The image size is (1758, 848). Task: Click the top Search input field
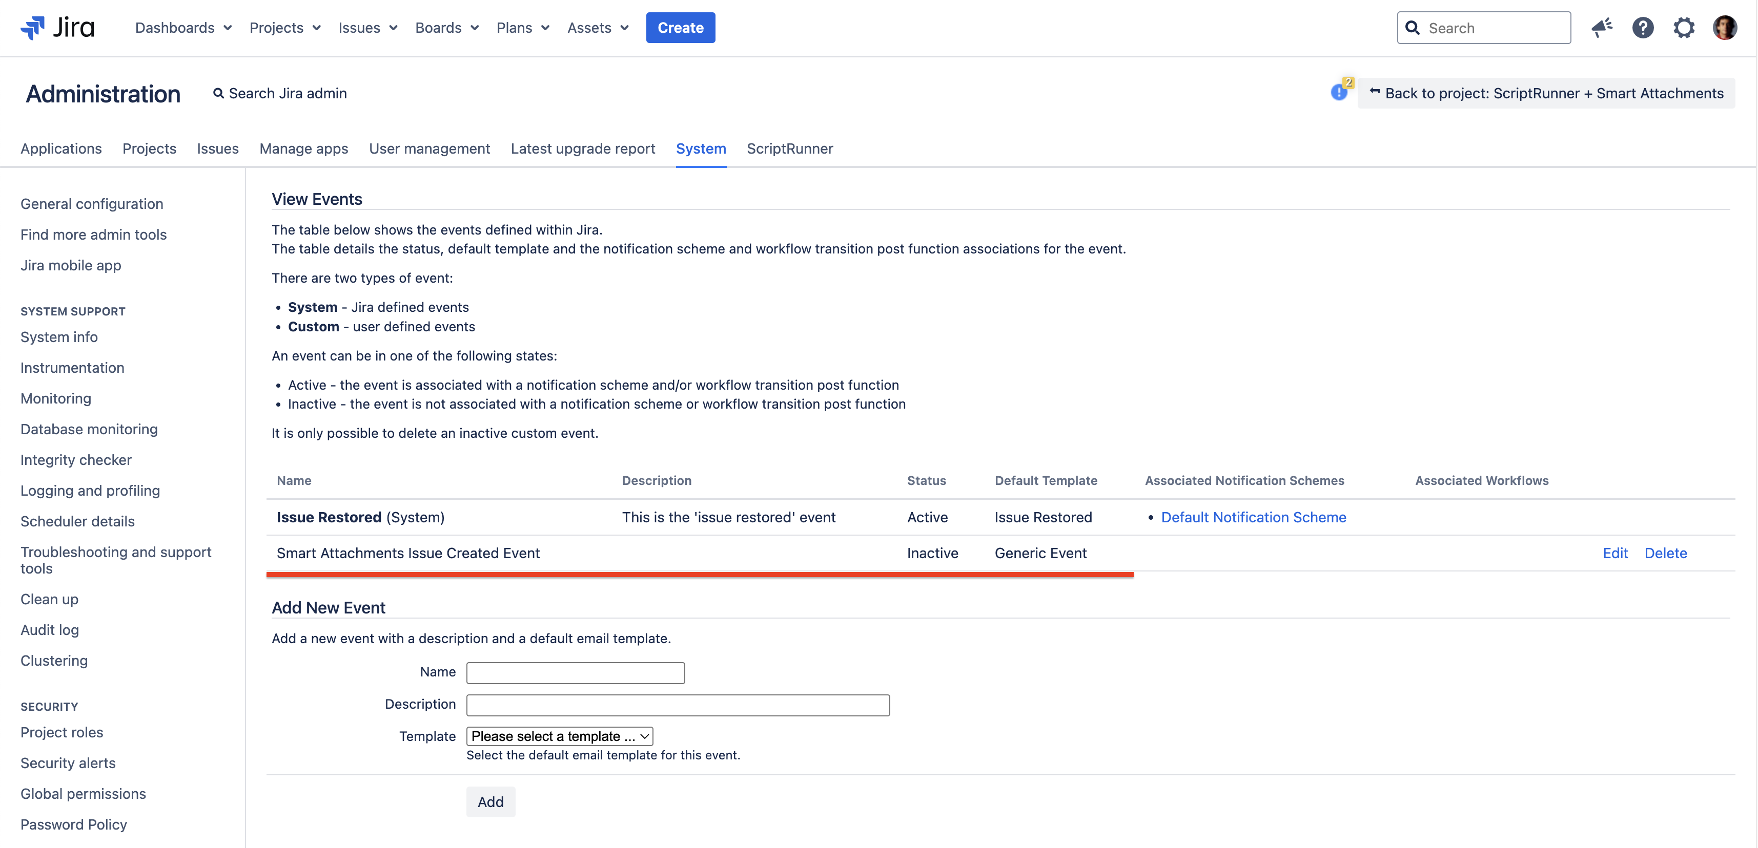(1484, 28)
